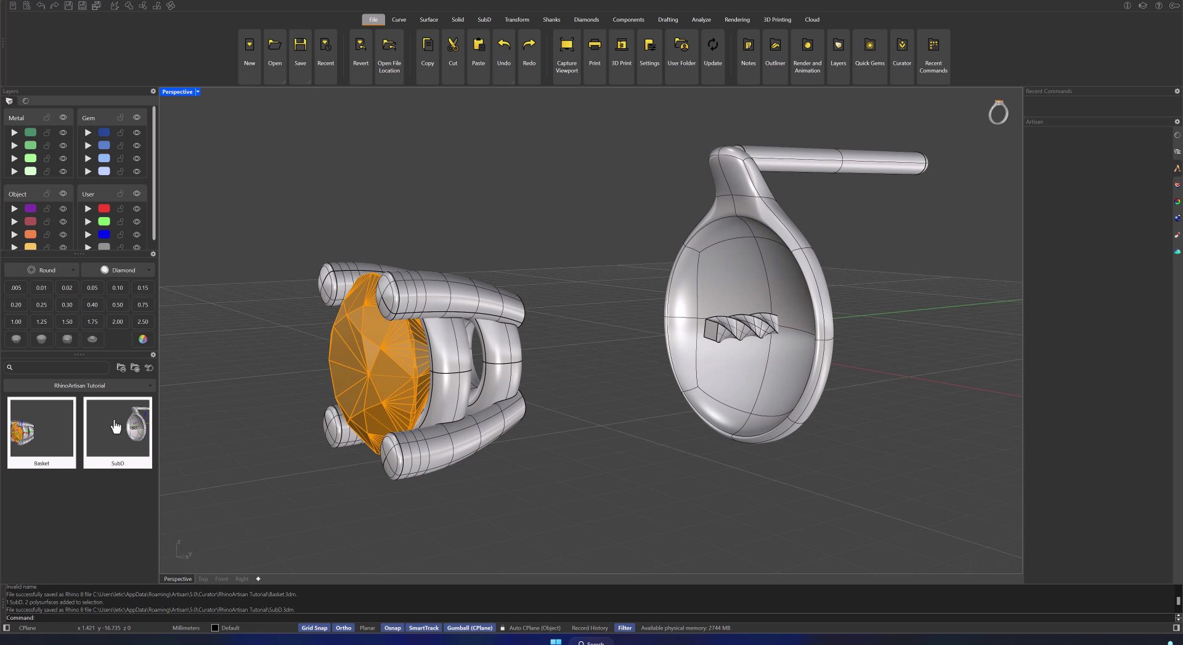Choose the 0.50 carat size button
The height and width of the screenshot is (645, 1183).
tap(117, 305)
